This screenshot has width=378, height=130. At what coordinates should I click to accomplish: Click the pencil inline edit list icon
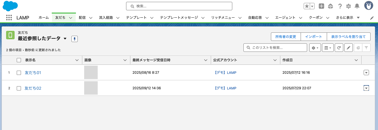click(348, 48)
